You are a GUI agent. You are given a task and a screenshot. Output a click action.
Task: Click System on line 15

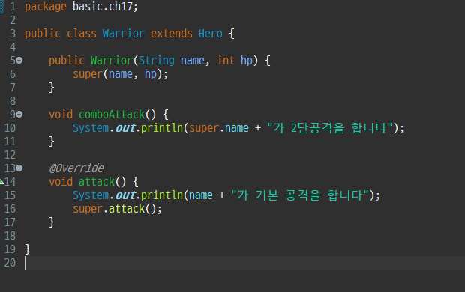click(91, 195)
